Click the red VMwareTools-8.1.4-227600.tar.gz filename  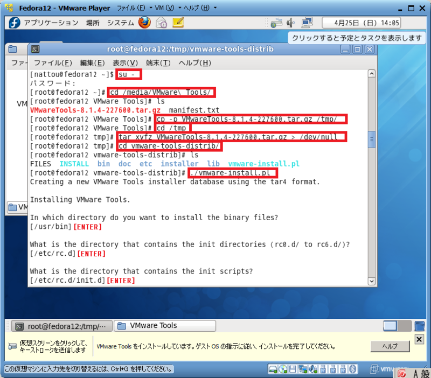click(95, 110)
